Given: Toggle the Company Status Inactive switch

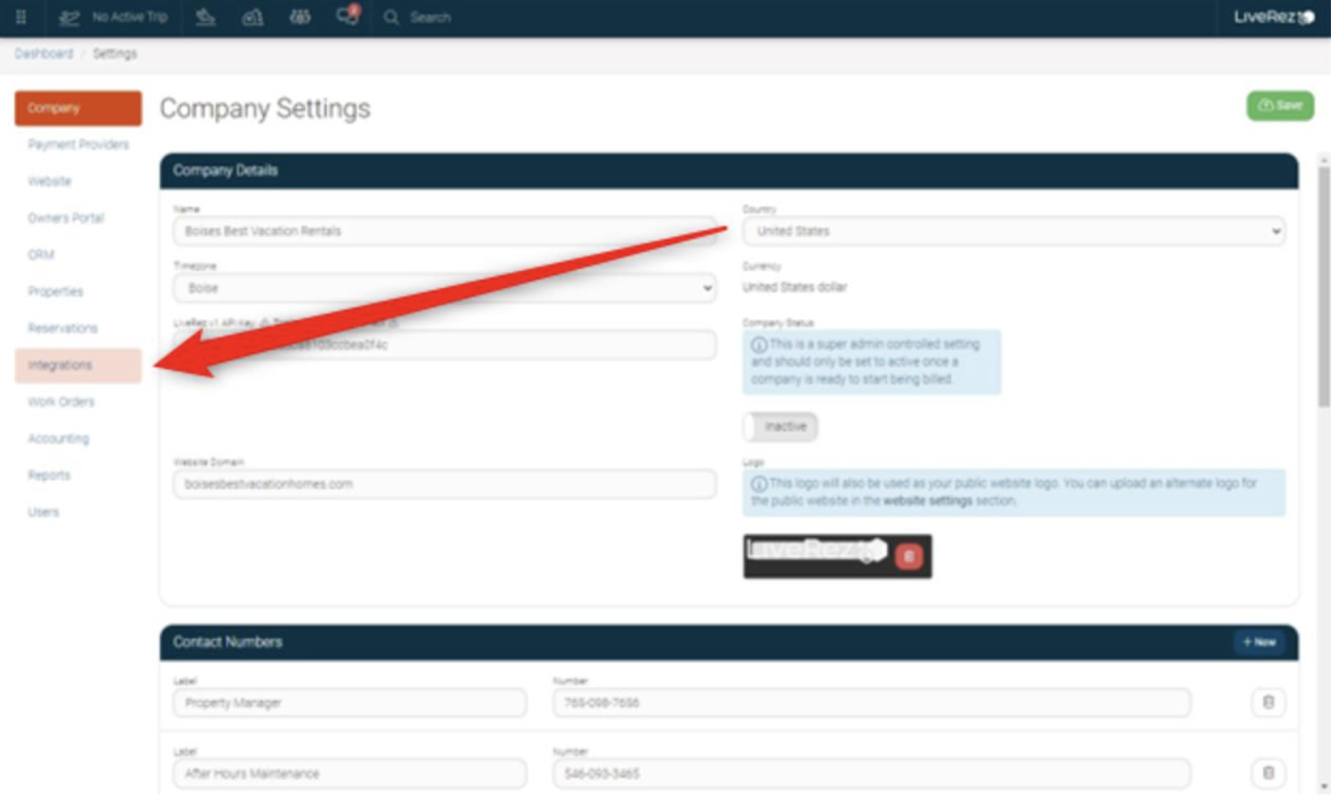Looking at the screenshot, I should point(778,427).
